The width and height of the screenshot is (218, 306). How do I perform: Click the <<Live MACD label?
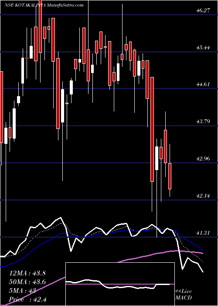click(184, 295)
